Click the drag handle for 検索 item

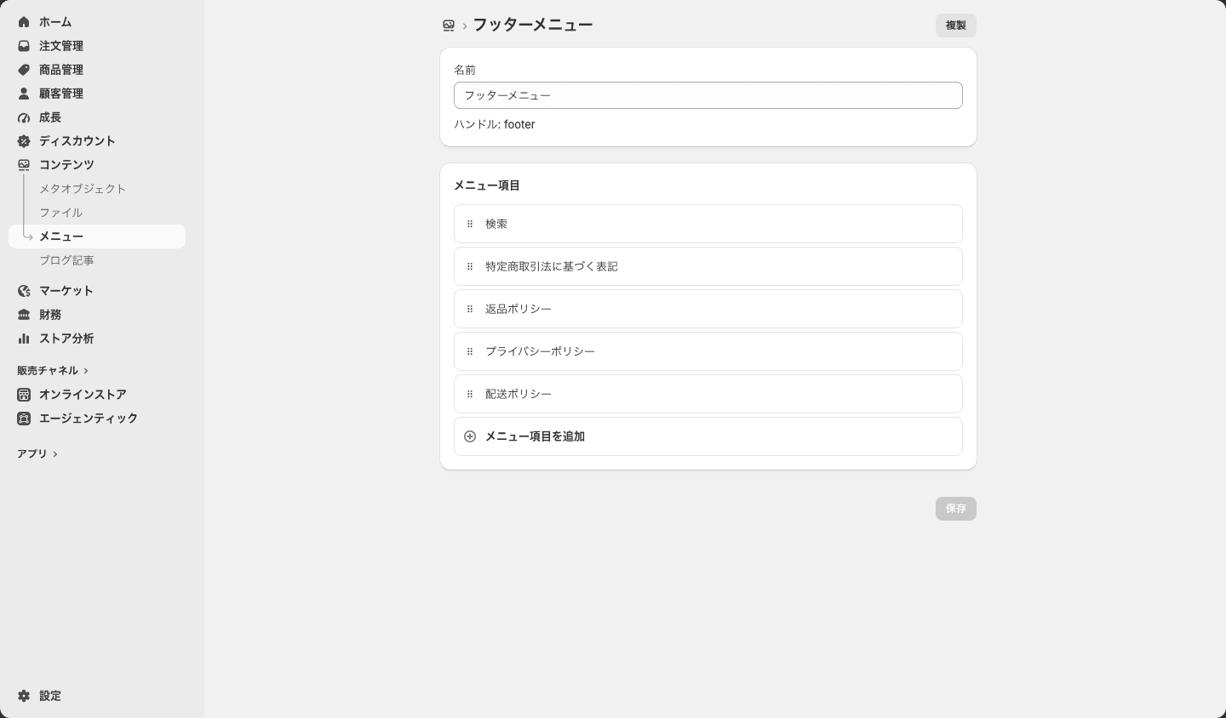pos(470,224)
